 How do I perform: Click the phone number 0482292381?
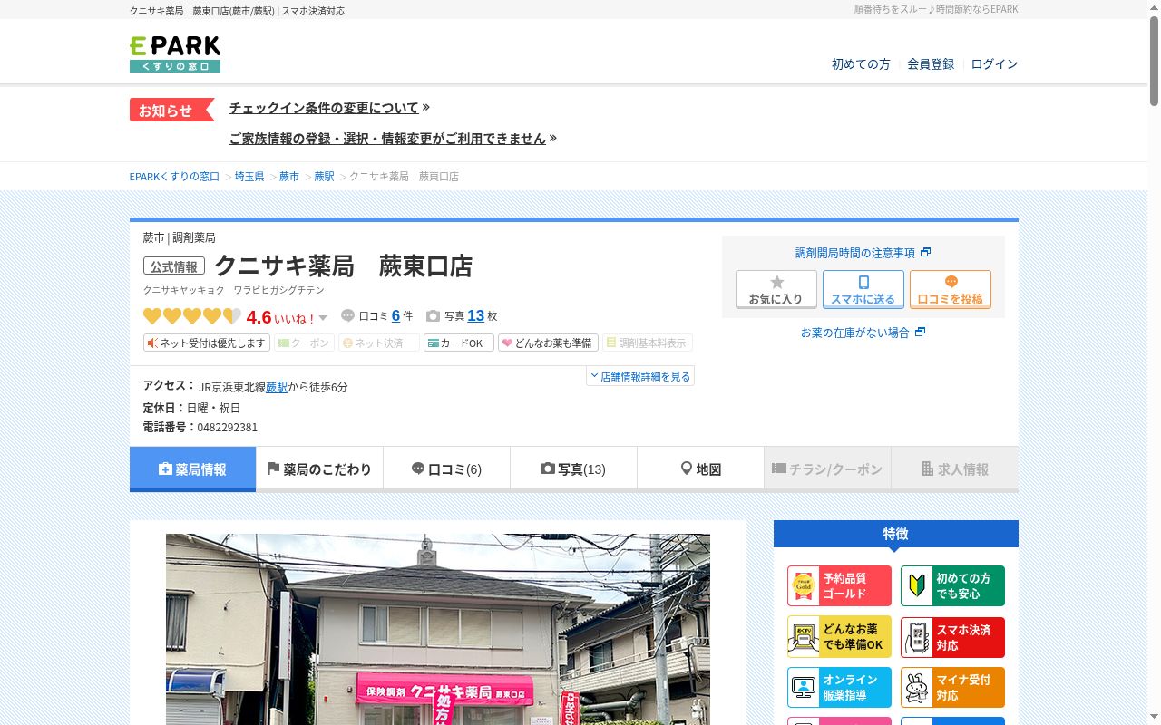[x=228, y=428]
